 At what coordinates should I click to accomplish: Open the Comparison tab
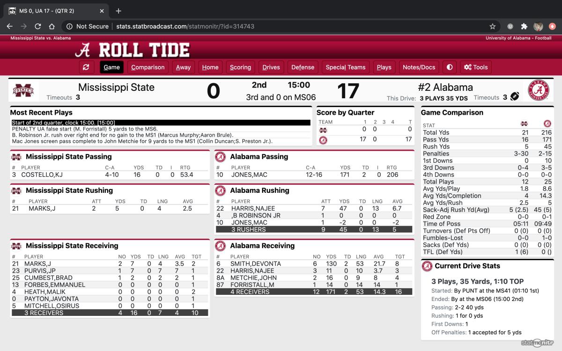148,67
